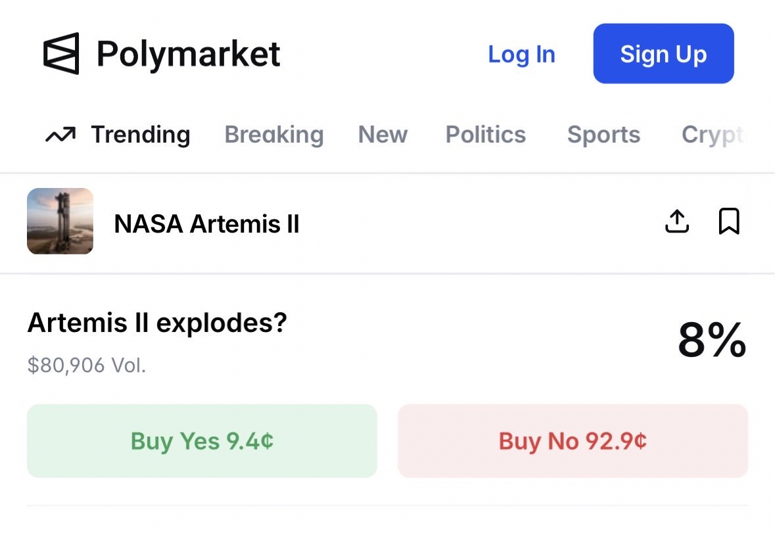Switch to the Breaking tab
The height and width of the screenshot is (537, 775).
point(274,135)
